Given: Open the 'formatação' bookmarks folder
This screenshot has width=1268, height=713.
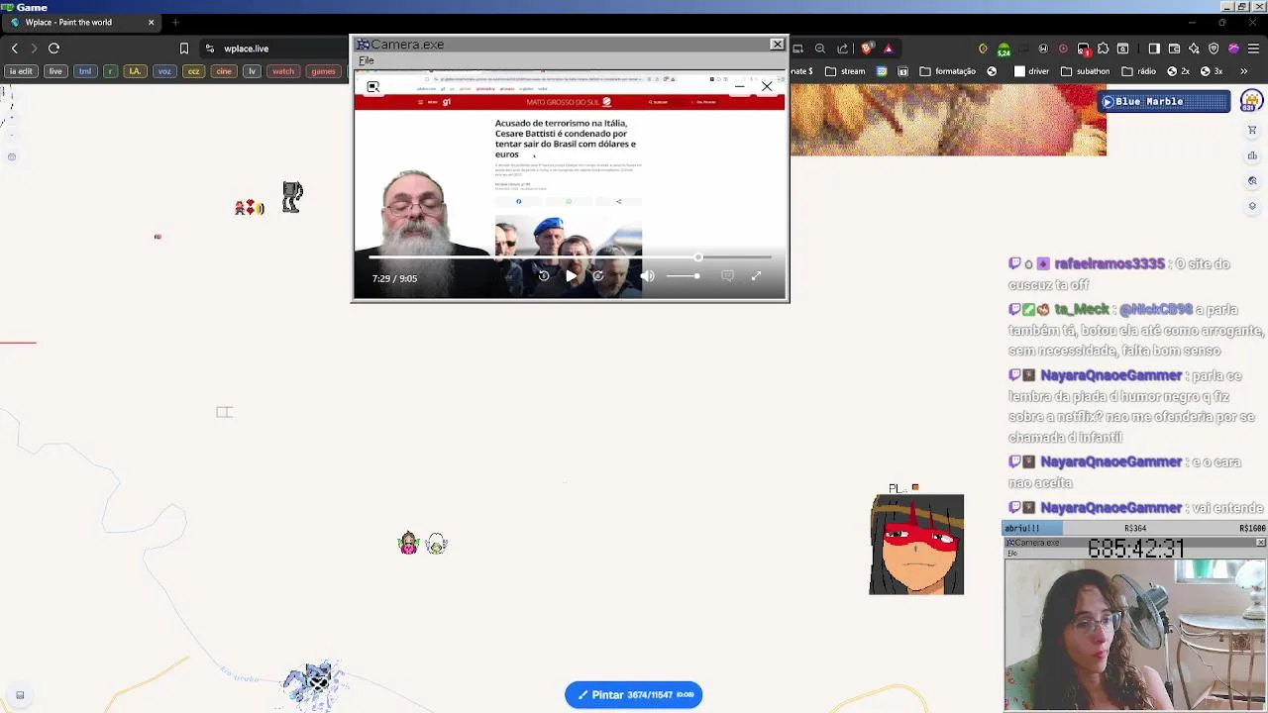Looking at the screenshot, I should (x=948, y=71).
